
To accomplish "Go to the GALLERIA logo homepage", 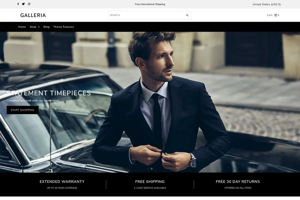I will click(33, 15).
